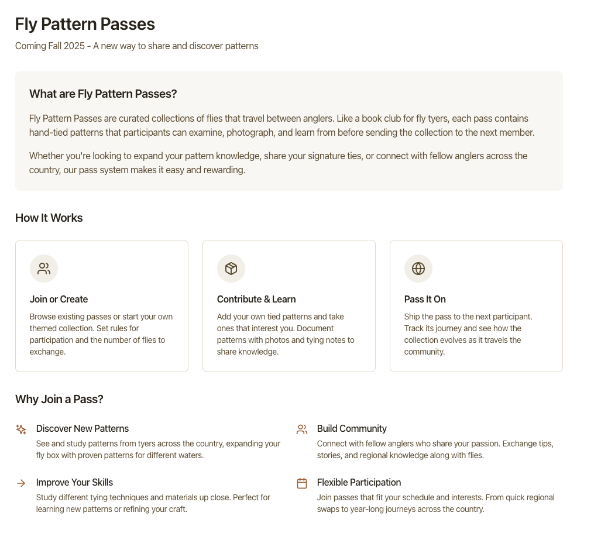Click the people icon above Join or Create
This screenshot has width=601, height=557.
click(44, 269)
